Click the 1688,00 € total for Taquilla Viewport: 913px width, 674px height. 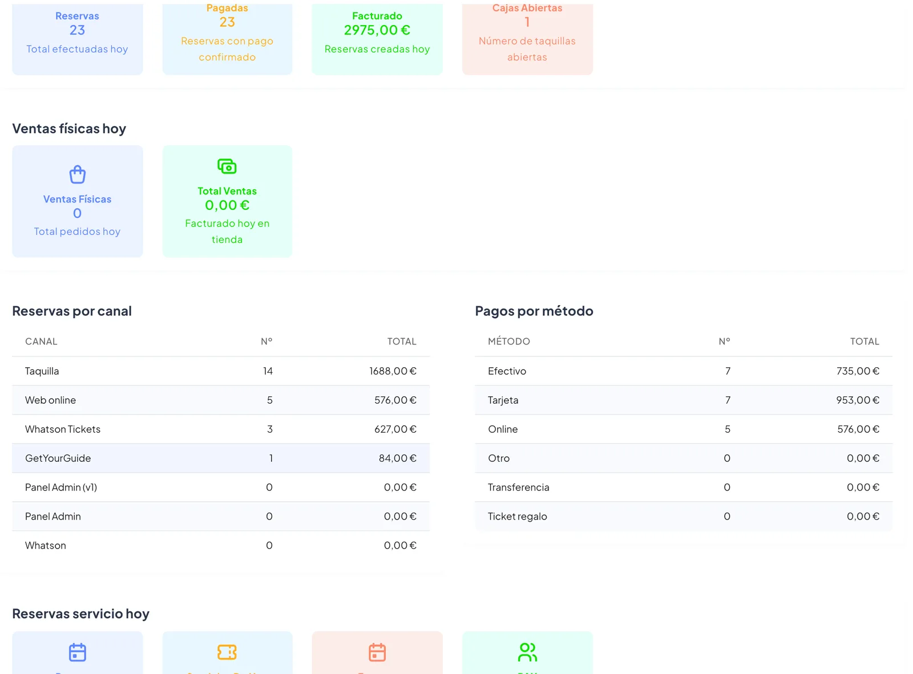click(393, 371)
